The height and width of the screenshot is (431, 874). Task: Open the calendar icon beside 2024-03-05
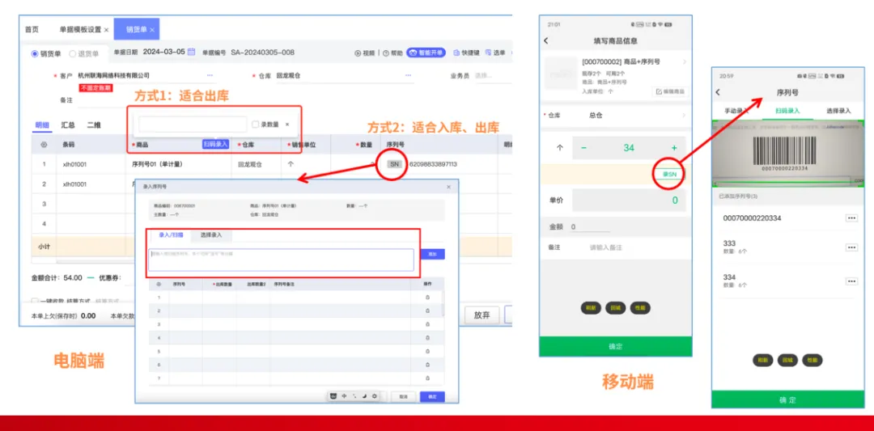click(192, 53)
